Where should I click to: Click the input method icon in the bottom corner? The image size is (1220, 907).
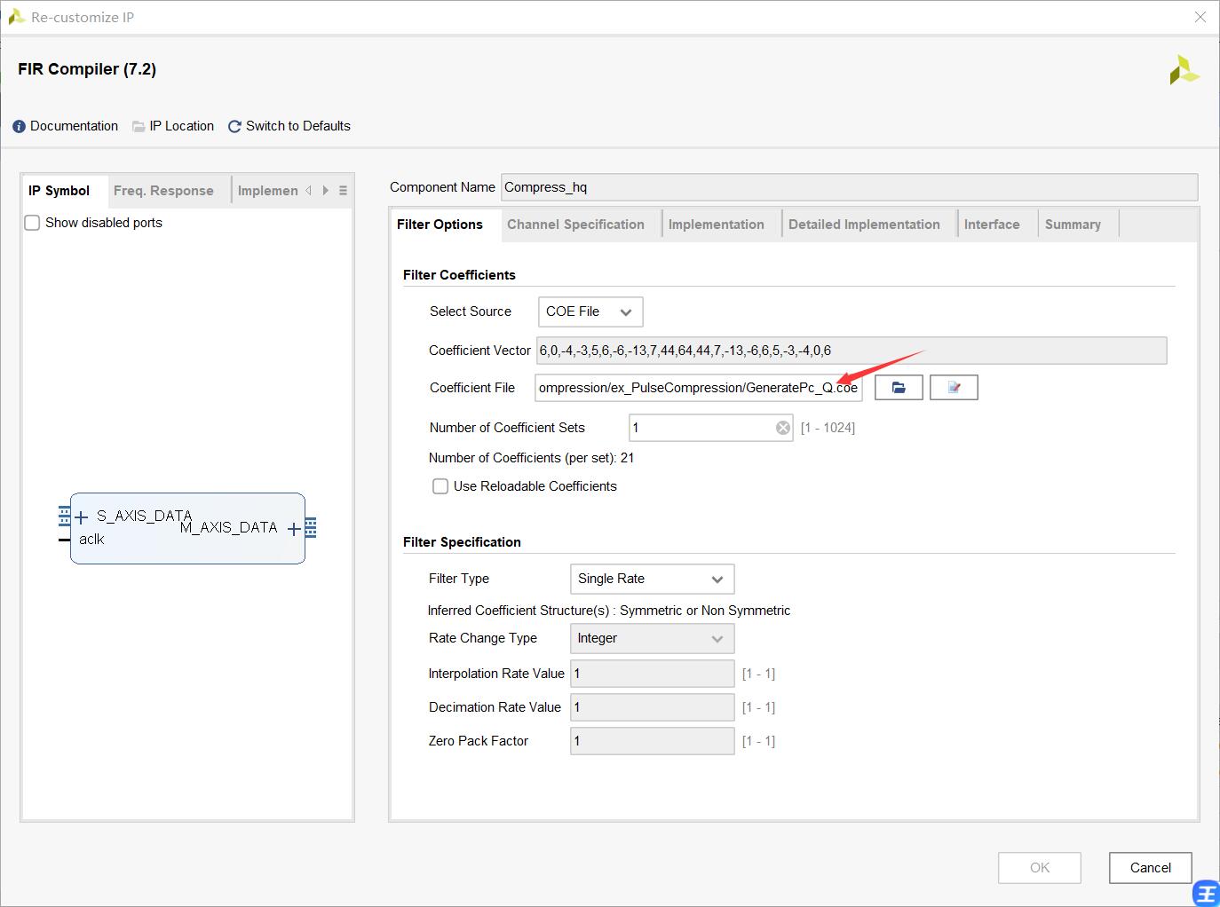[x=1207, y=893]
